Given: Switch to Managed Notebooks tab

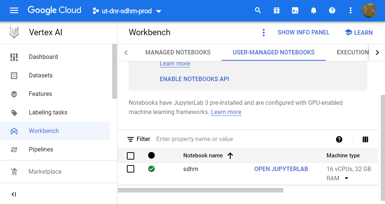Looking at the screenshot, I should (178, 52).
